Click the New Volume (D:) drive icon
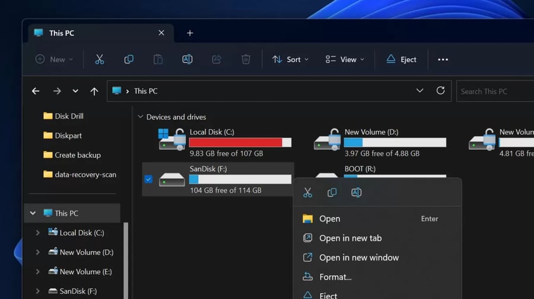 click(x=328, y=139)
